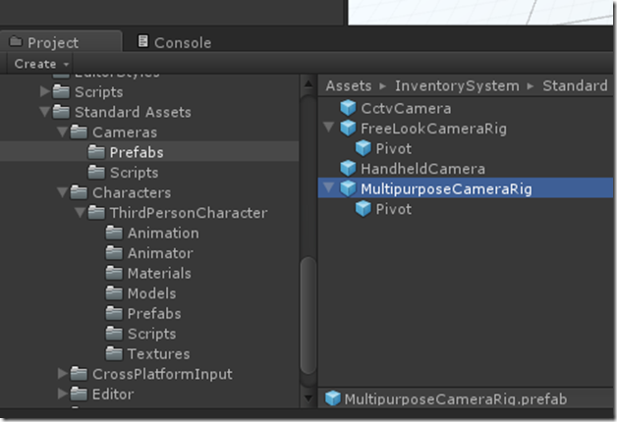Click the FreeLookCameraRig prefab cube icon
The width and height of the screenshot is (617, 422).
348,129
